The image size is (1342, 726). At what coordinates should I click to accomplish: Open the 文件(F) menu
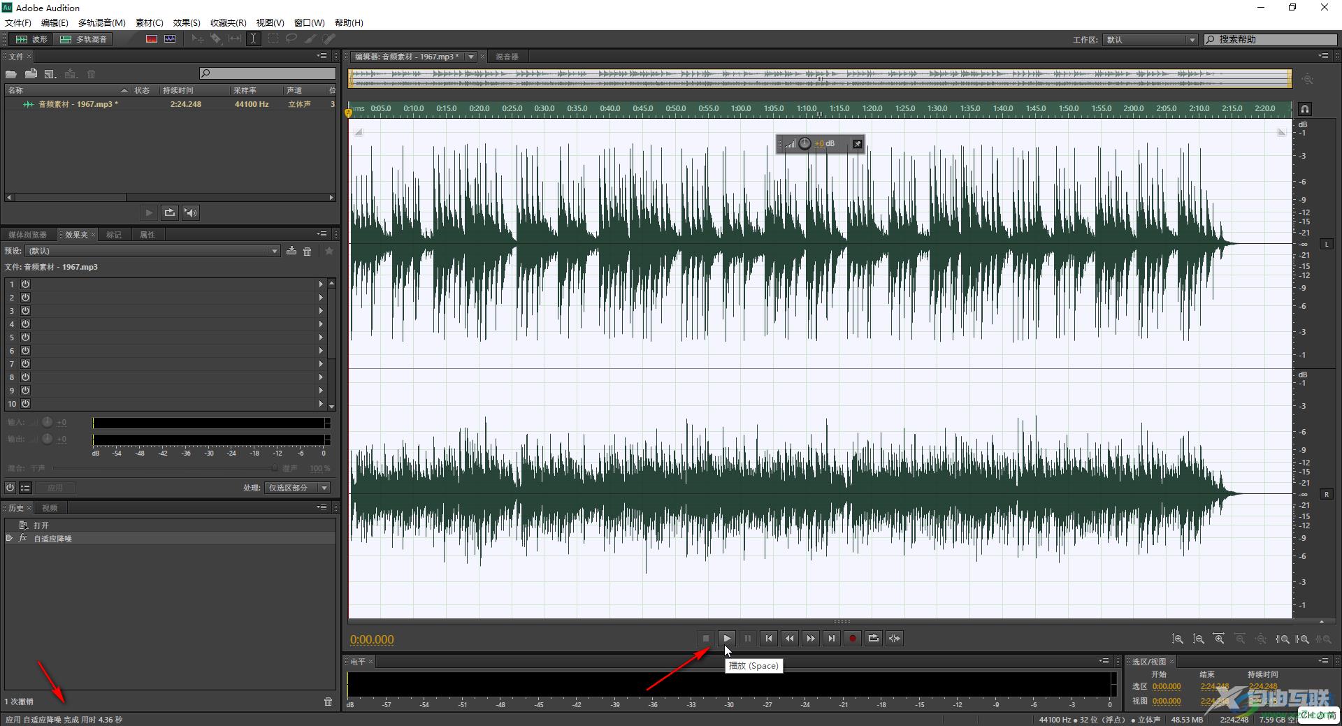click(x=17, y=22)
